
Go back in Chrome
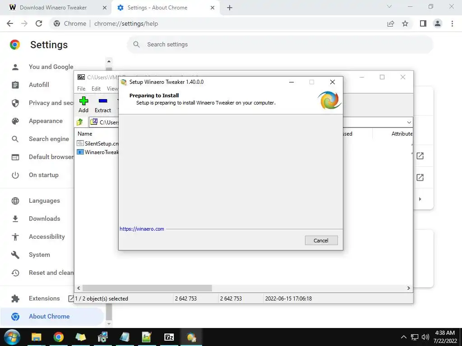pyautogui.click(x=10, y=23)
